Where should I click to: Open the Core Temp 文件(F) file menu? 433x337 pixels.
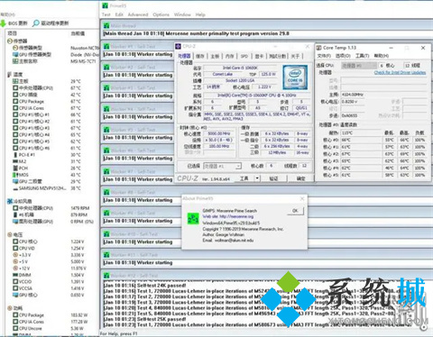click(x=324, y=56)
